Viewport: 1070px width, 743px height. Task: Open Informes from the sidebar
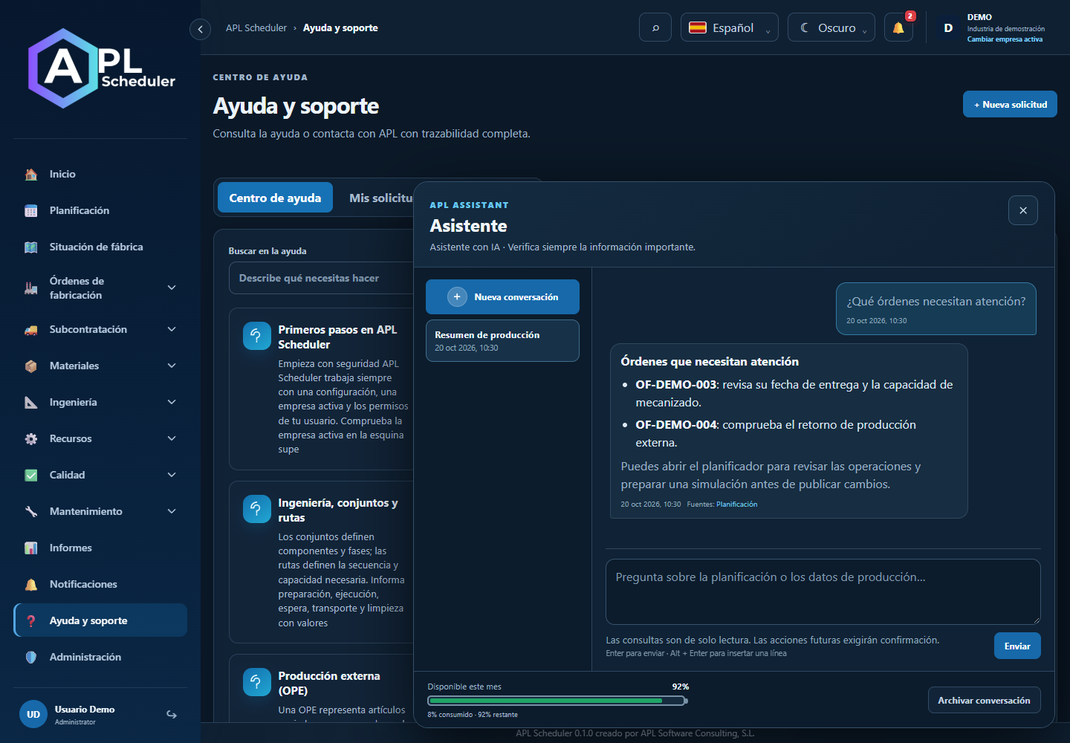(x=100, y=548)
